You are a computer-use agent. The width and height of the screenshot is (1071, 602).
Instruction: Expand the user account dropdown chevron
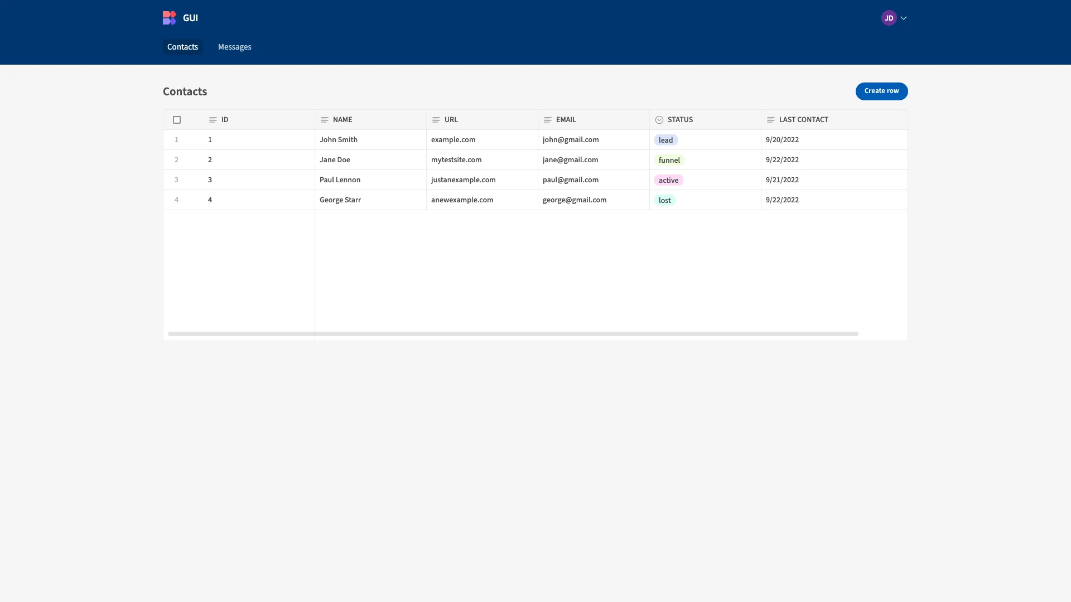[904, 18]
